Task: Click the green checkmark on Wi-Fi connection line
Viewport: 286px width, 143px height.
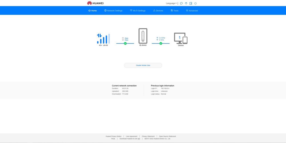Action: tap(161, 43)
